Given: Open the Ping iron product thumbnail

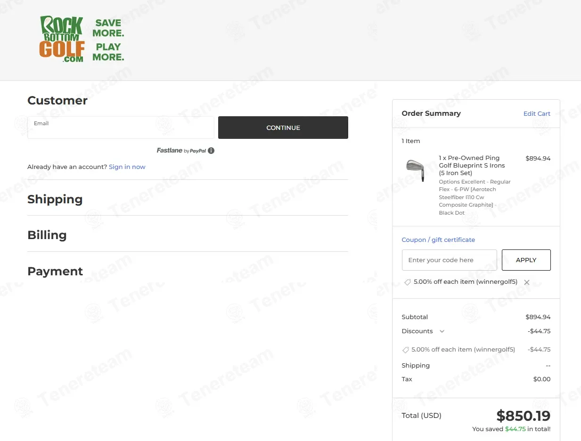Looking at the screenshot, I should click(415, 170).
